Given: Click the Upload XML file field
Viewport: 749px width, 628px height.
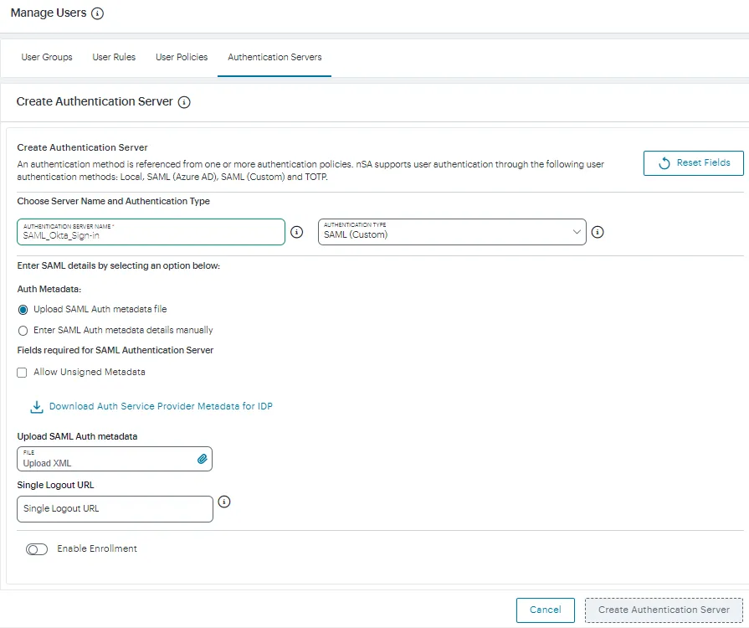Looking at the screenshot, I should coord(115,459).
